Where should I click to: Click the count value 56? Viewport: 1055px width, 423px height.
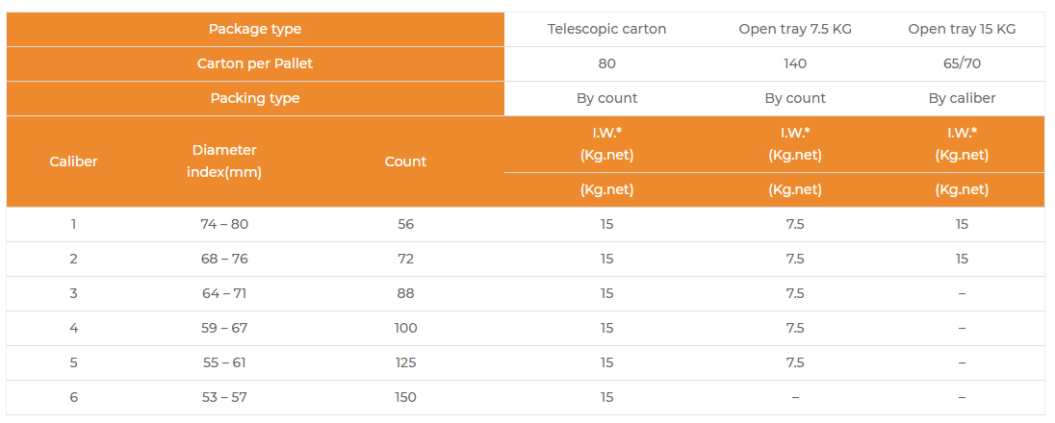[x=405, y=224]
